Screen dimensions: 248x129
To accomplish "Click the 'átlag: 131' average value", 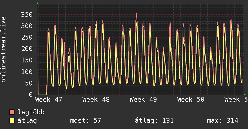I will (x=154, y=121).
